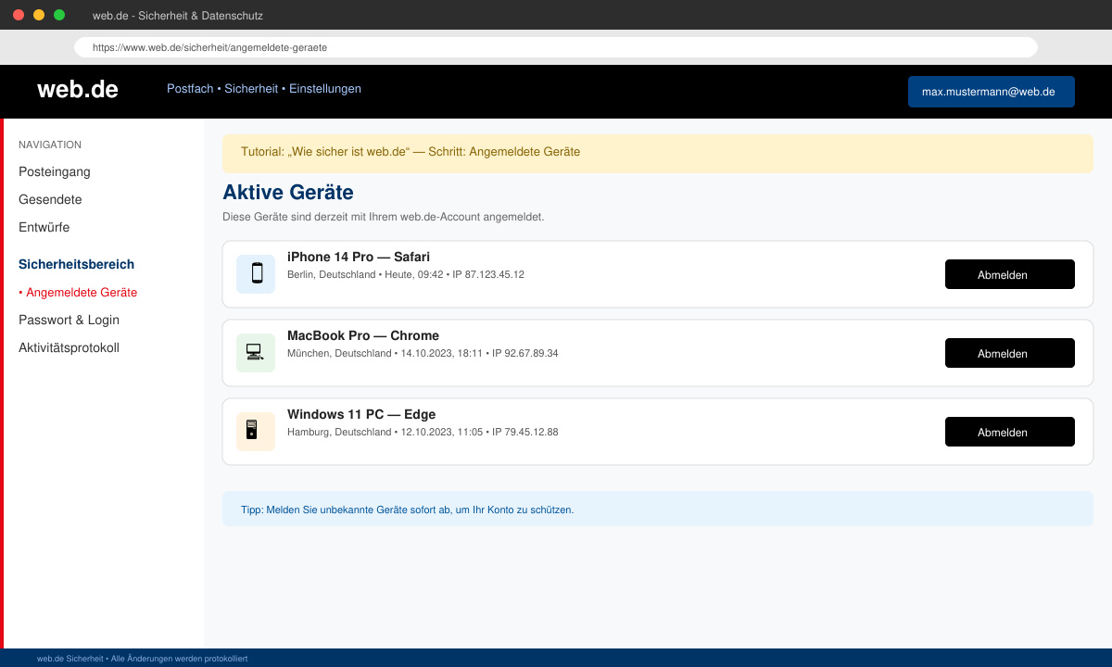Sign out the MacBook Pro Chrome session
1112x667 pixels.
coord(1010,353)
